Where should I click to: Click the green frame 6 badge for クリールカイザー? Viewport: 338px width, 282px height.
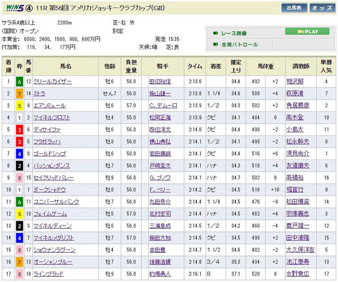pos(19,82)
